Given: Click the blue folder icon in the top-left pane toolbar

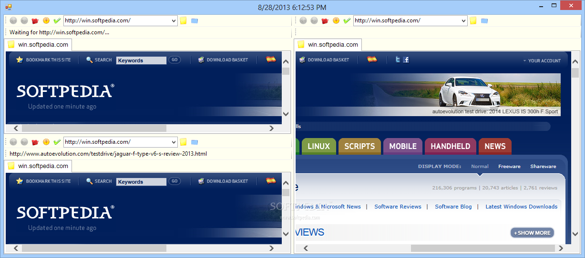Looking at the screenshot, I should pos(195,21).
